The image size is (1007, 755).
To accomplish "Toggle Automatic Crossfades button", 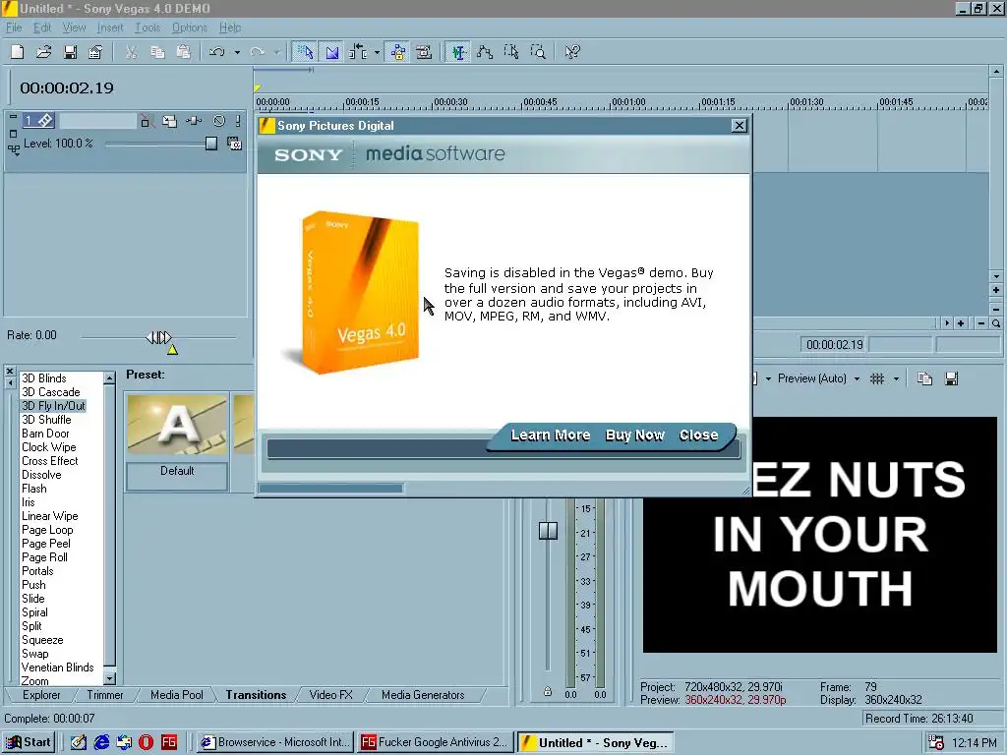I will click(332, 52).
